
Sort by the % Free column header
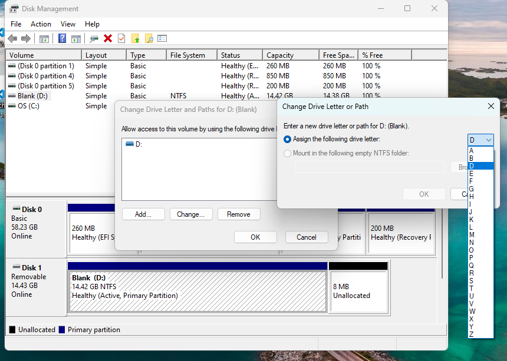click(x=385, y=55)
